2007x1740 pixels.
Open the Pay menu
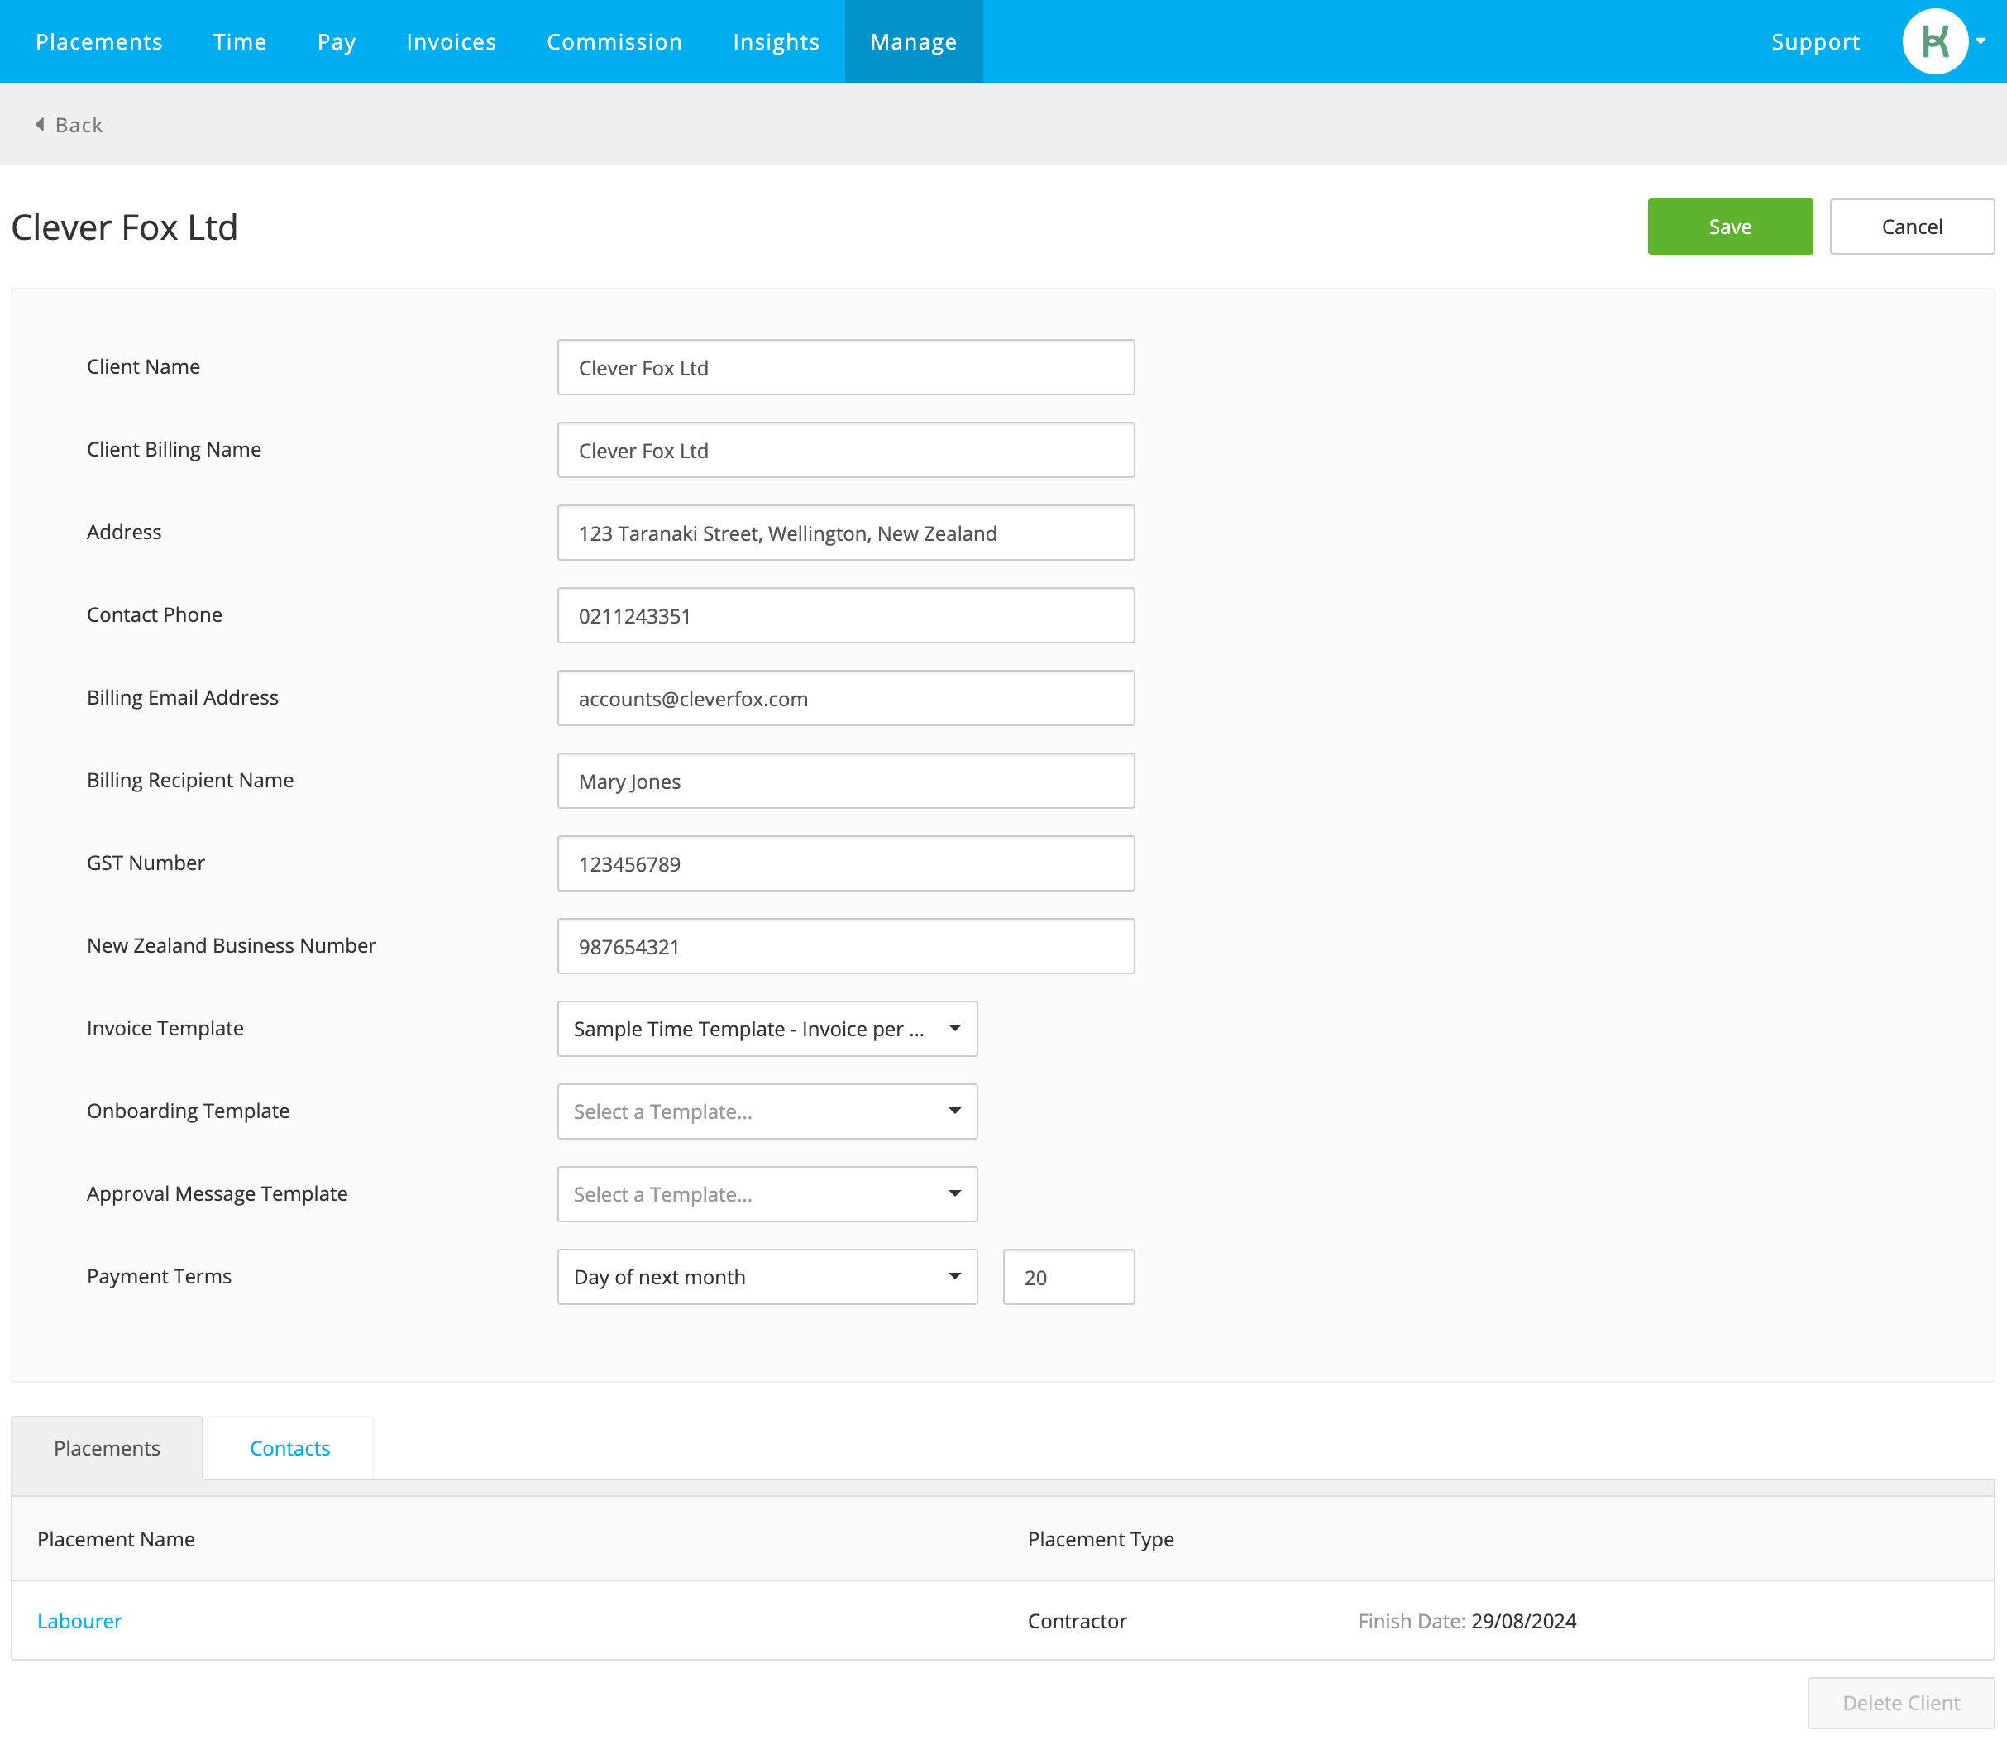[337, 41]
